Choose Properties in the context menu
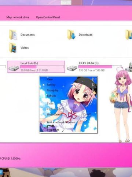132x177 pixels. [x=69, y=130]
